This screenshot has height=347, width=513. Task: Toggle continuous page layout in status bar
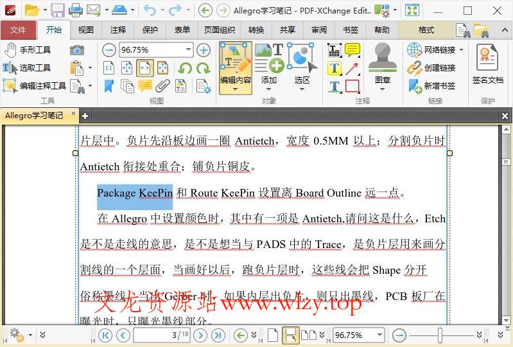(x=290, y=335)
